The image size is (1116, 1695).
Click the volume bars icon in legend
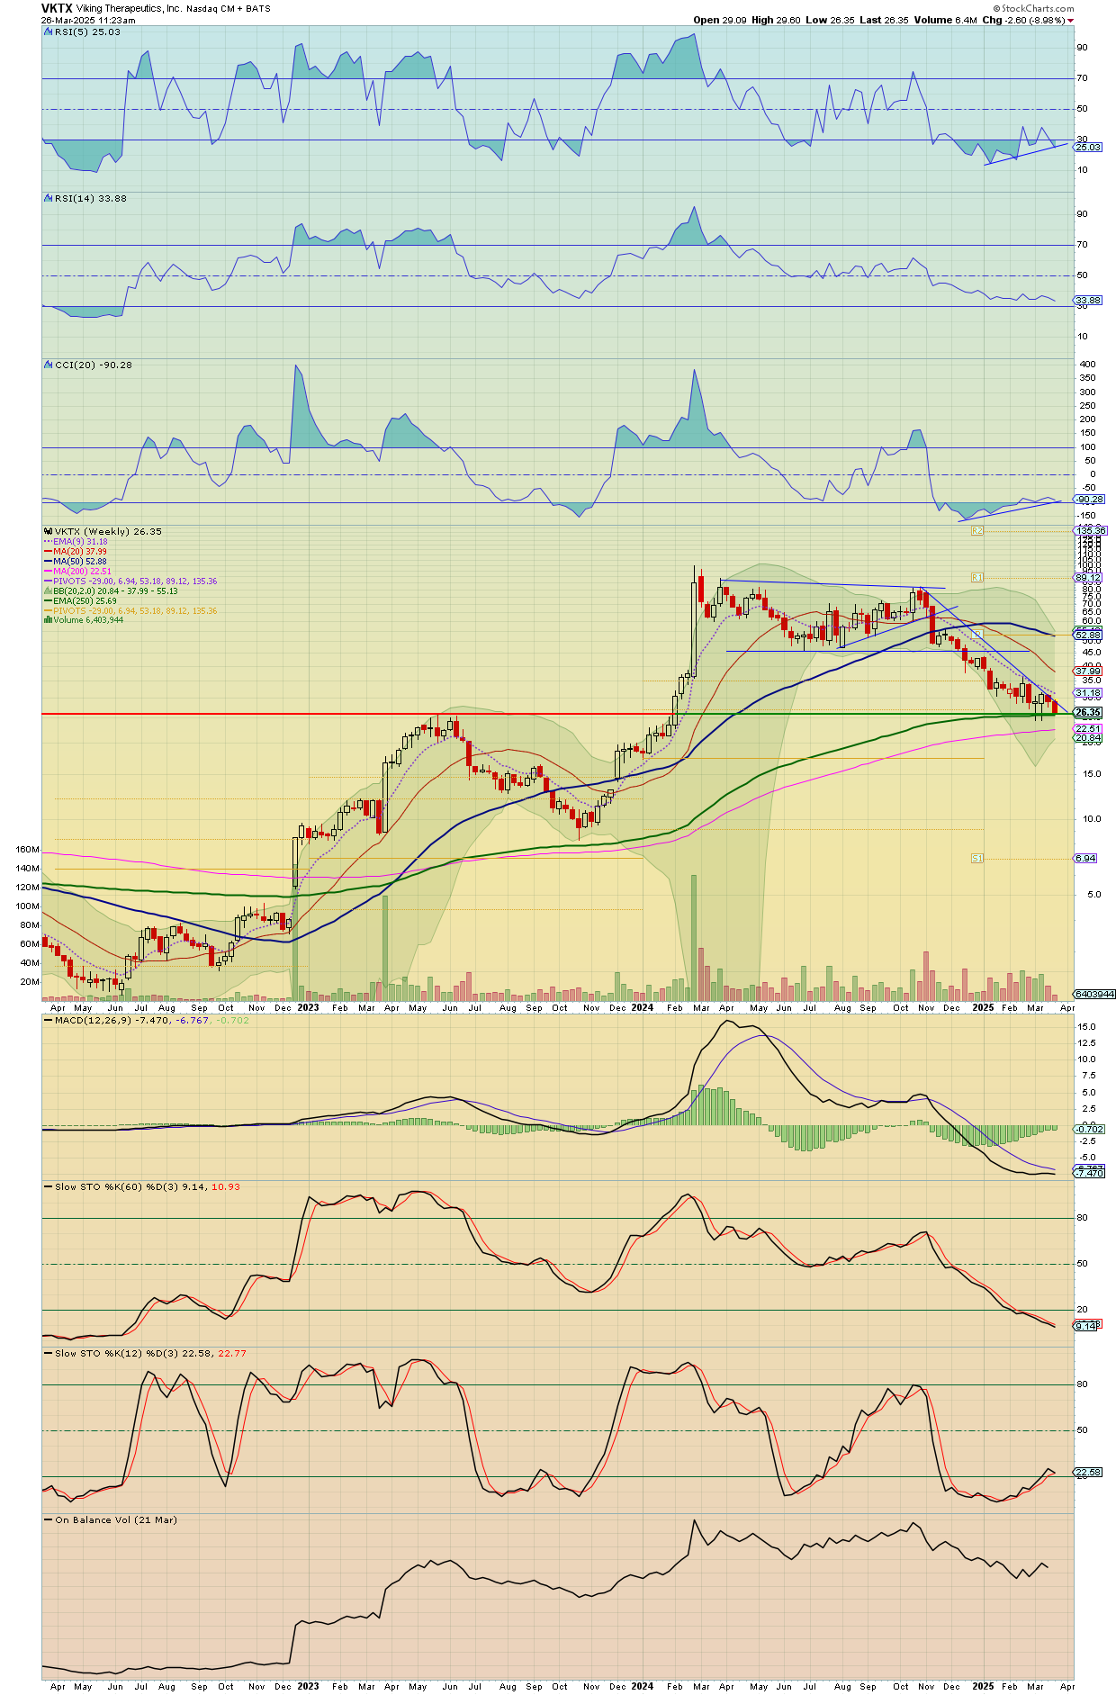(49, 620)
